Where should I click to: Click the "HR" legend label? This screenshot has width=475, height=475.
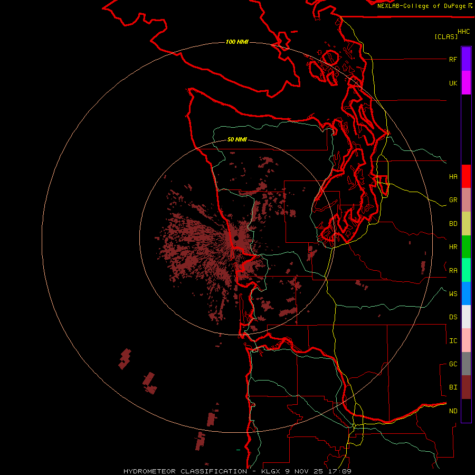pyautogui.click(x=453, y=247)
